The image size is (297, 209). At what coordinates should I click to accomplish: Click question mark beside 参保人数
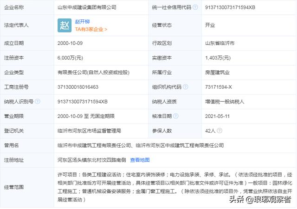[176, 131]
